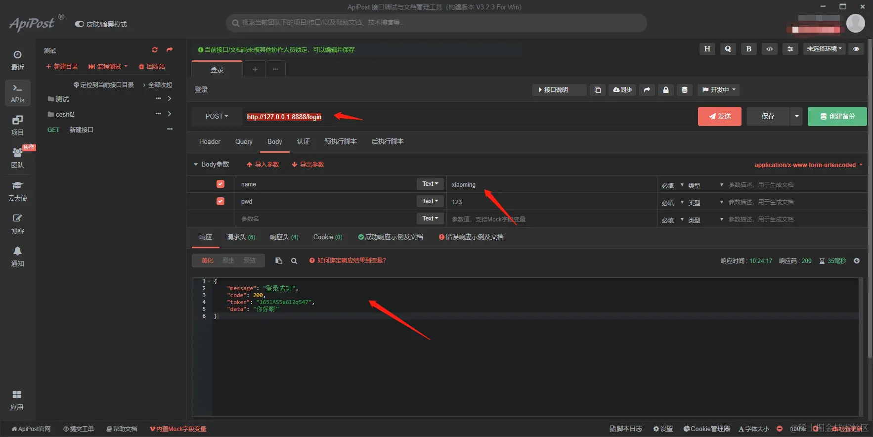Copy the response with the copy icon
This screenshot has height=437, width=873.
tap(279, 261)
